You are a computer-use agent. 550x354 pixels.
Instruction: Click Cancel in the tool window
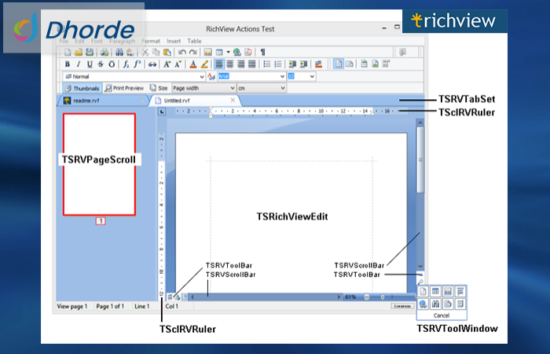tap(442, 315)
